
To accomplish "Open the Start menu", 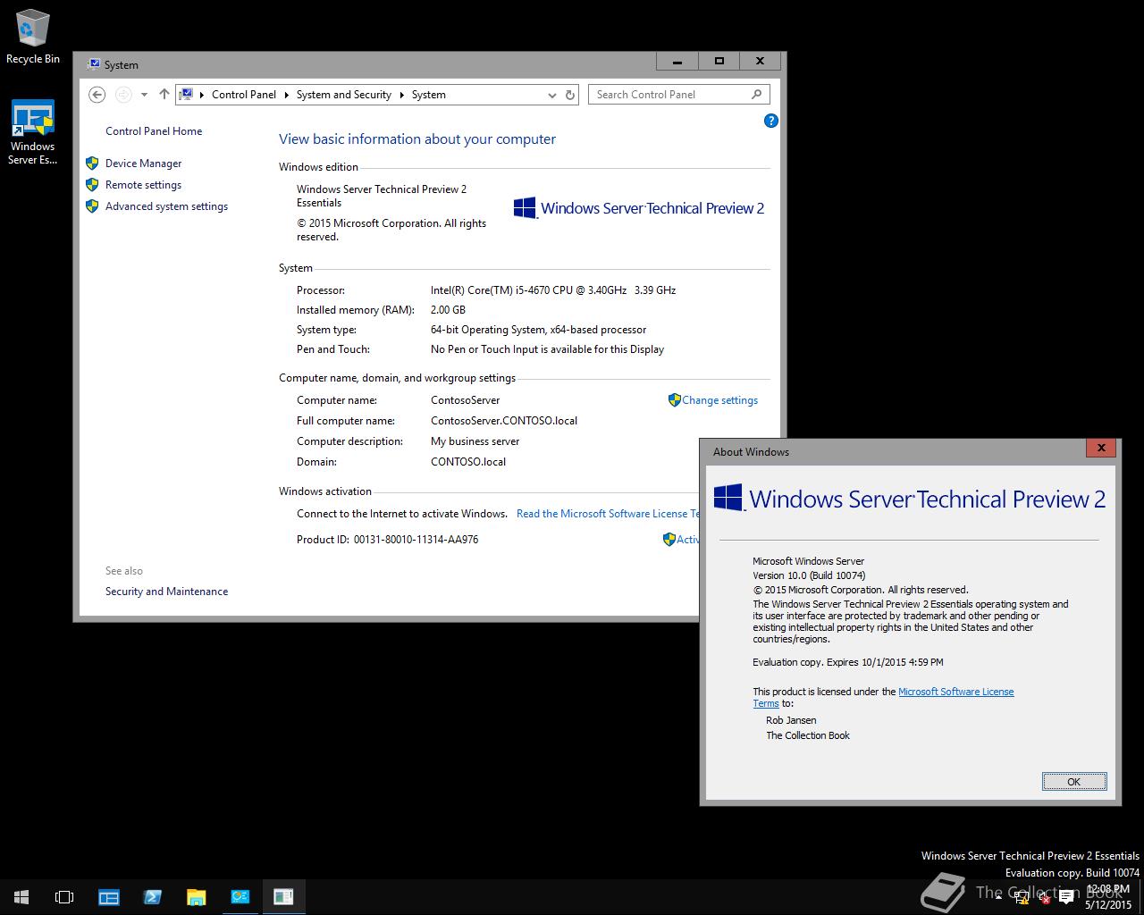I will tap(21, 897).
